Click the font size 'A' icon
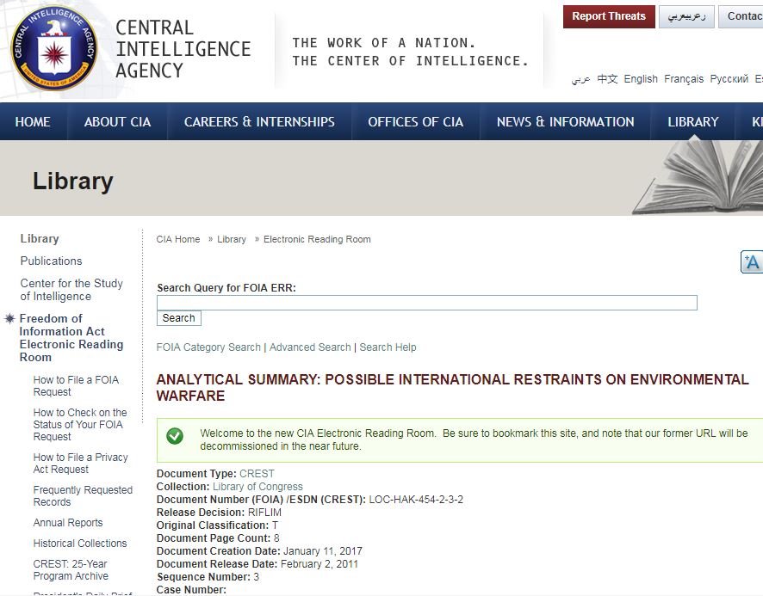 752,262
